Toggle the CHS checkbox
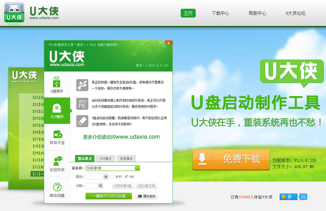 coord(126,176)
